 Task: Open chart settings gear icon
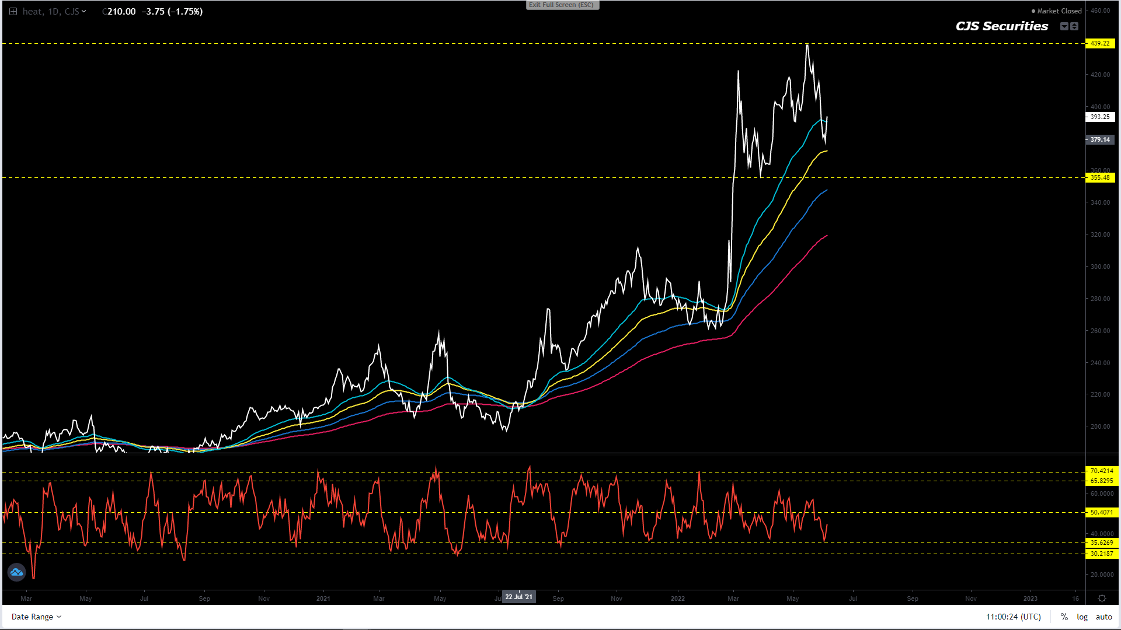(1102, 598)
